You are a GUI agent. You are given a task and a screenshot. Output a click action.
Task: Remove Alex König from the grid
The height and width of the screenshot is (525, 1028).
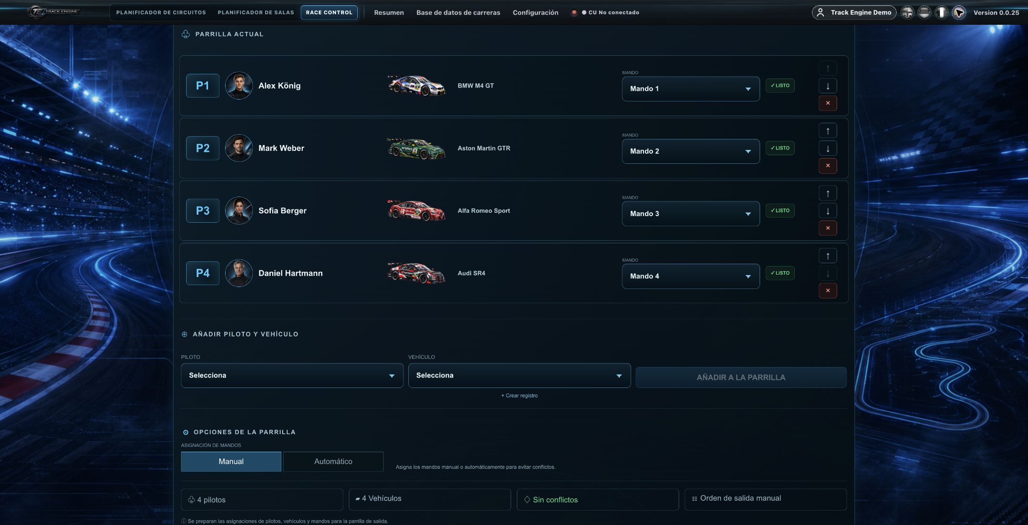[828, 103]
